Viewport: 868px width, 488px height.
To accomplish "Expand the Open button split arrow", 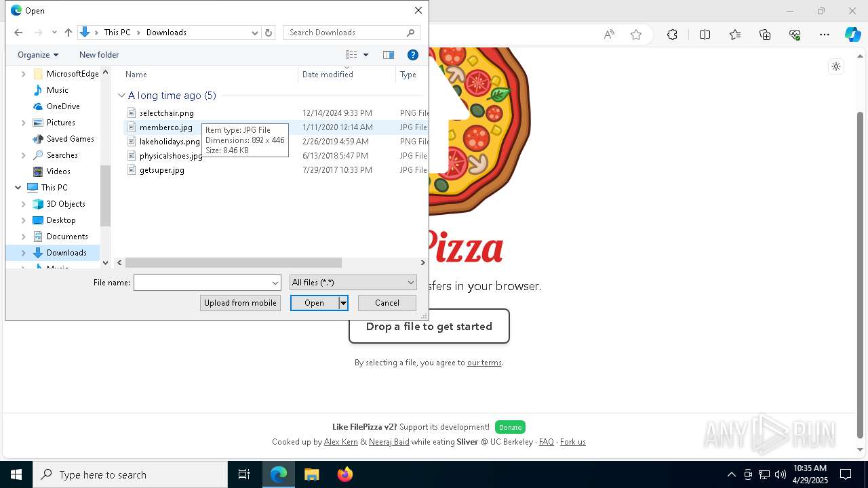I will 343,303.
